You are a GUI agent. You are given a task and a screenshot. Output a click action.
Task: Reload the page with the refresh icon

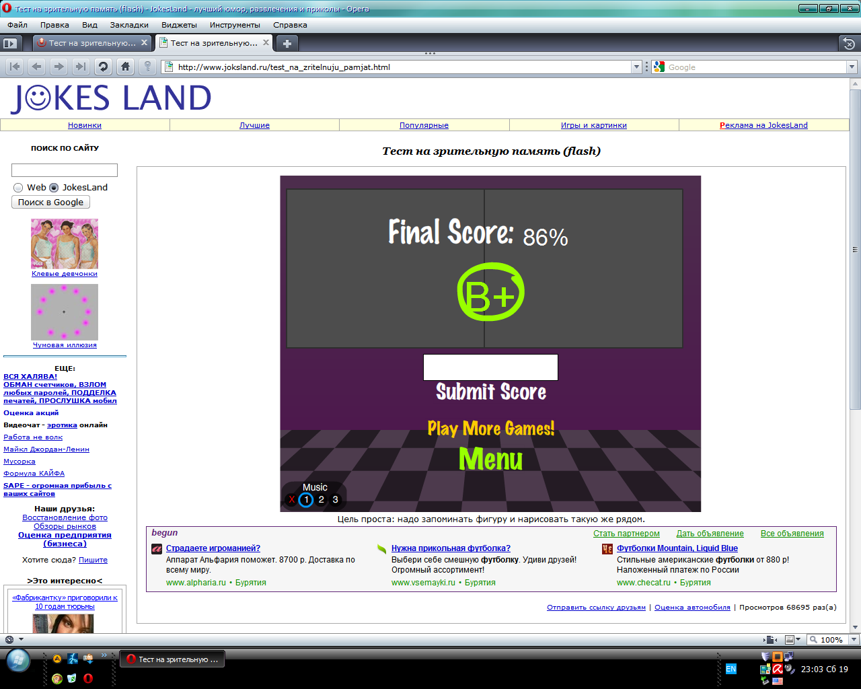103,67
